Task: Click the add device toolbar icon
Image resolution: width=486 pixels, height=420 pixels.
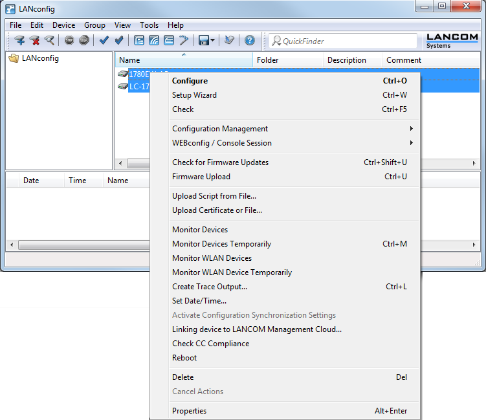Action: pos(19,41)
